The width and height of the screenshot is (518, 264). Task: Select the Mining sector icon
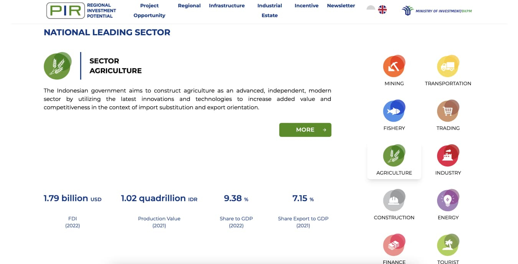point(394,67)
